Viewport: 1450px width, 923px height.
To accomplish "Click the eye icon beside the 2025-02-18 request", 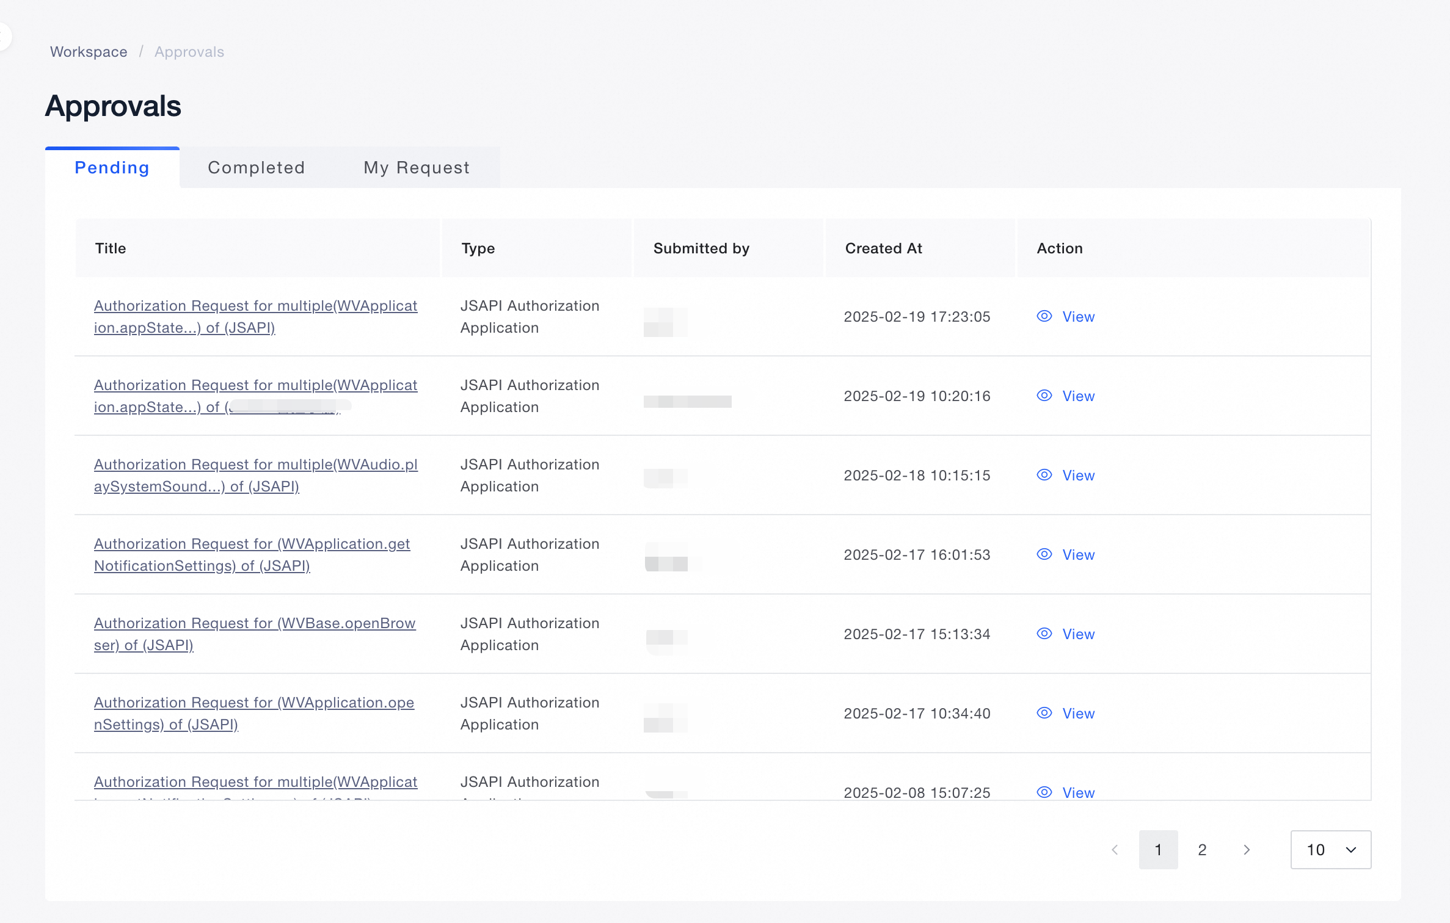I will click(1044, 475).
